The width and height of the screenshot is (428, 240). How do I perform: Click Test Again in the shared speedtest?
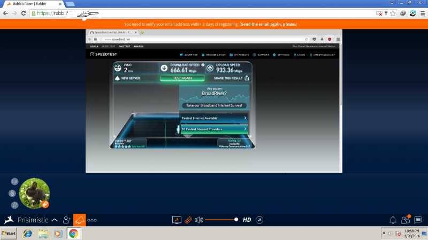coord(182,78)
